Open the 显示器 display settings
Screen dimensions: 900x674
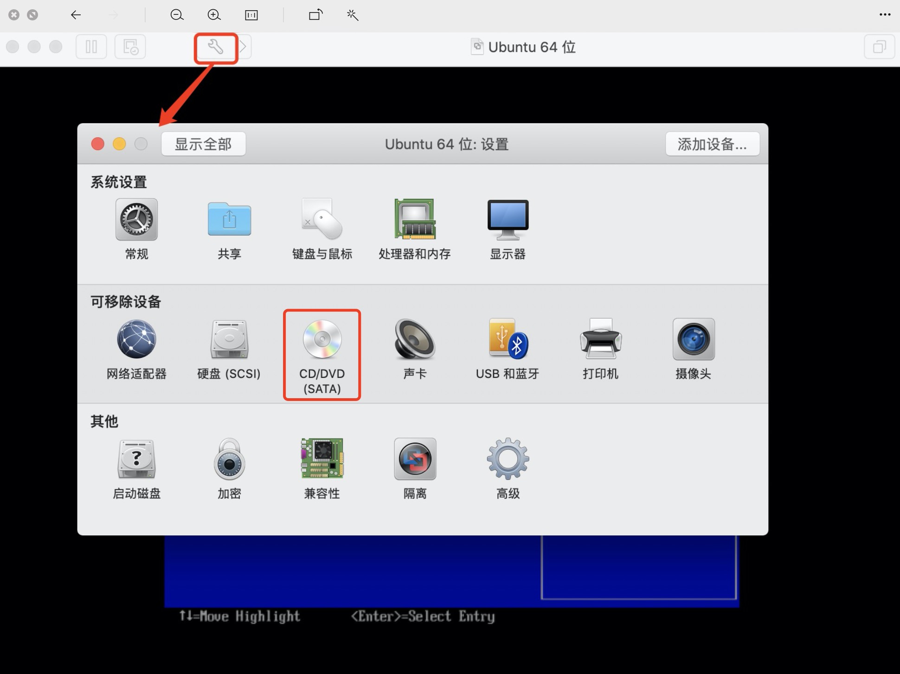[508, 220]
